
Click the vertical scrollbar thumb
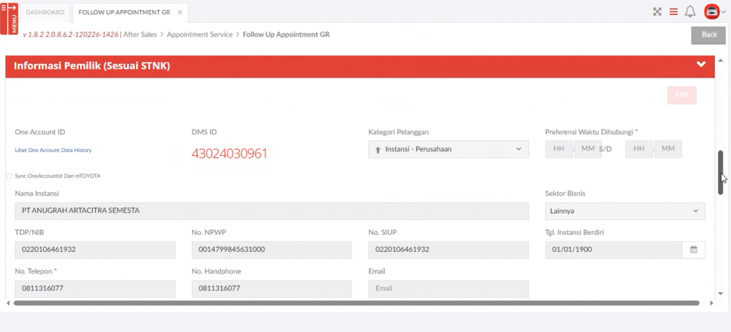pos(720,171)
